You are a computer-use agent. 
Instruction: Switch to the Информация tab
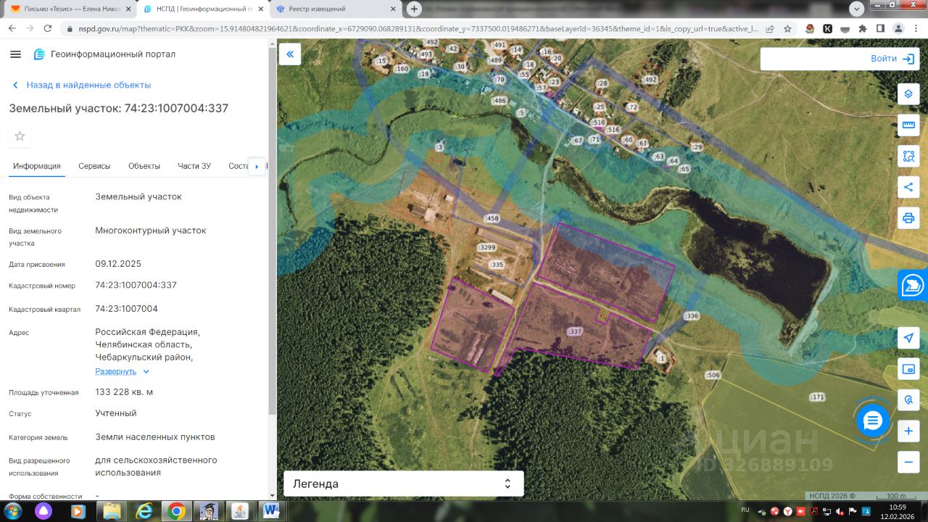pos(37,166)
